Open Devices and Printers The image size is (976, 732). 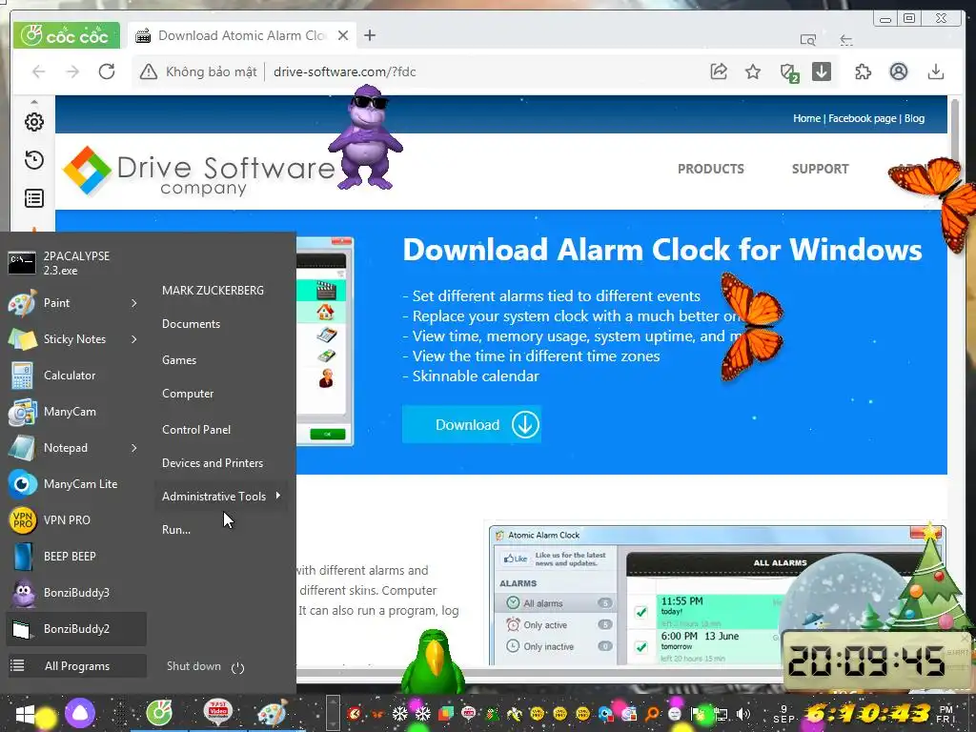pyautogui.click(x=213, y=463)
